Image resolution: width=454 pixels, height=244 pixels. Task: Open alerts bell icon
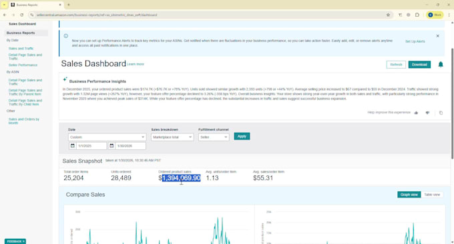(x=441, y=65)
